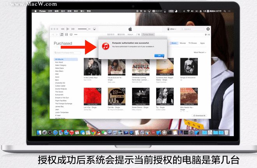Screen dimensions: 257x168
Task: Click the OK button in the authorization dialog
Action: tap(159, 56)
